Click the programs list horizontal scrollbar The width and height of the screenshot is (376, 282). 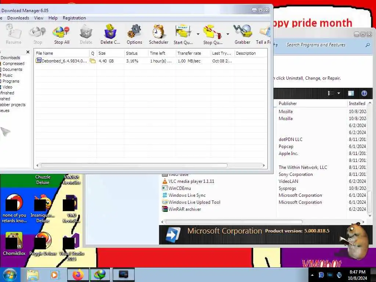click(x=234, y=222)
